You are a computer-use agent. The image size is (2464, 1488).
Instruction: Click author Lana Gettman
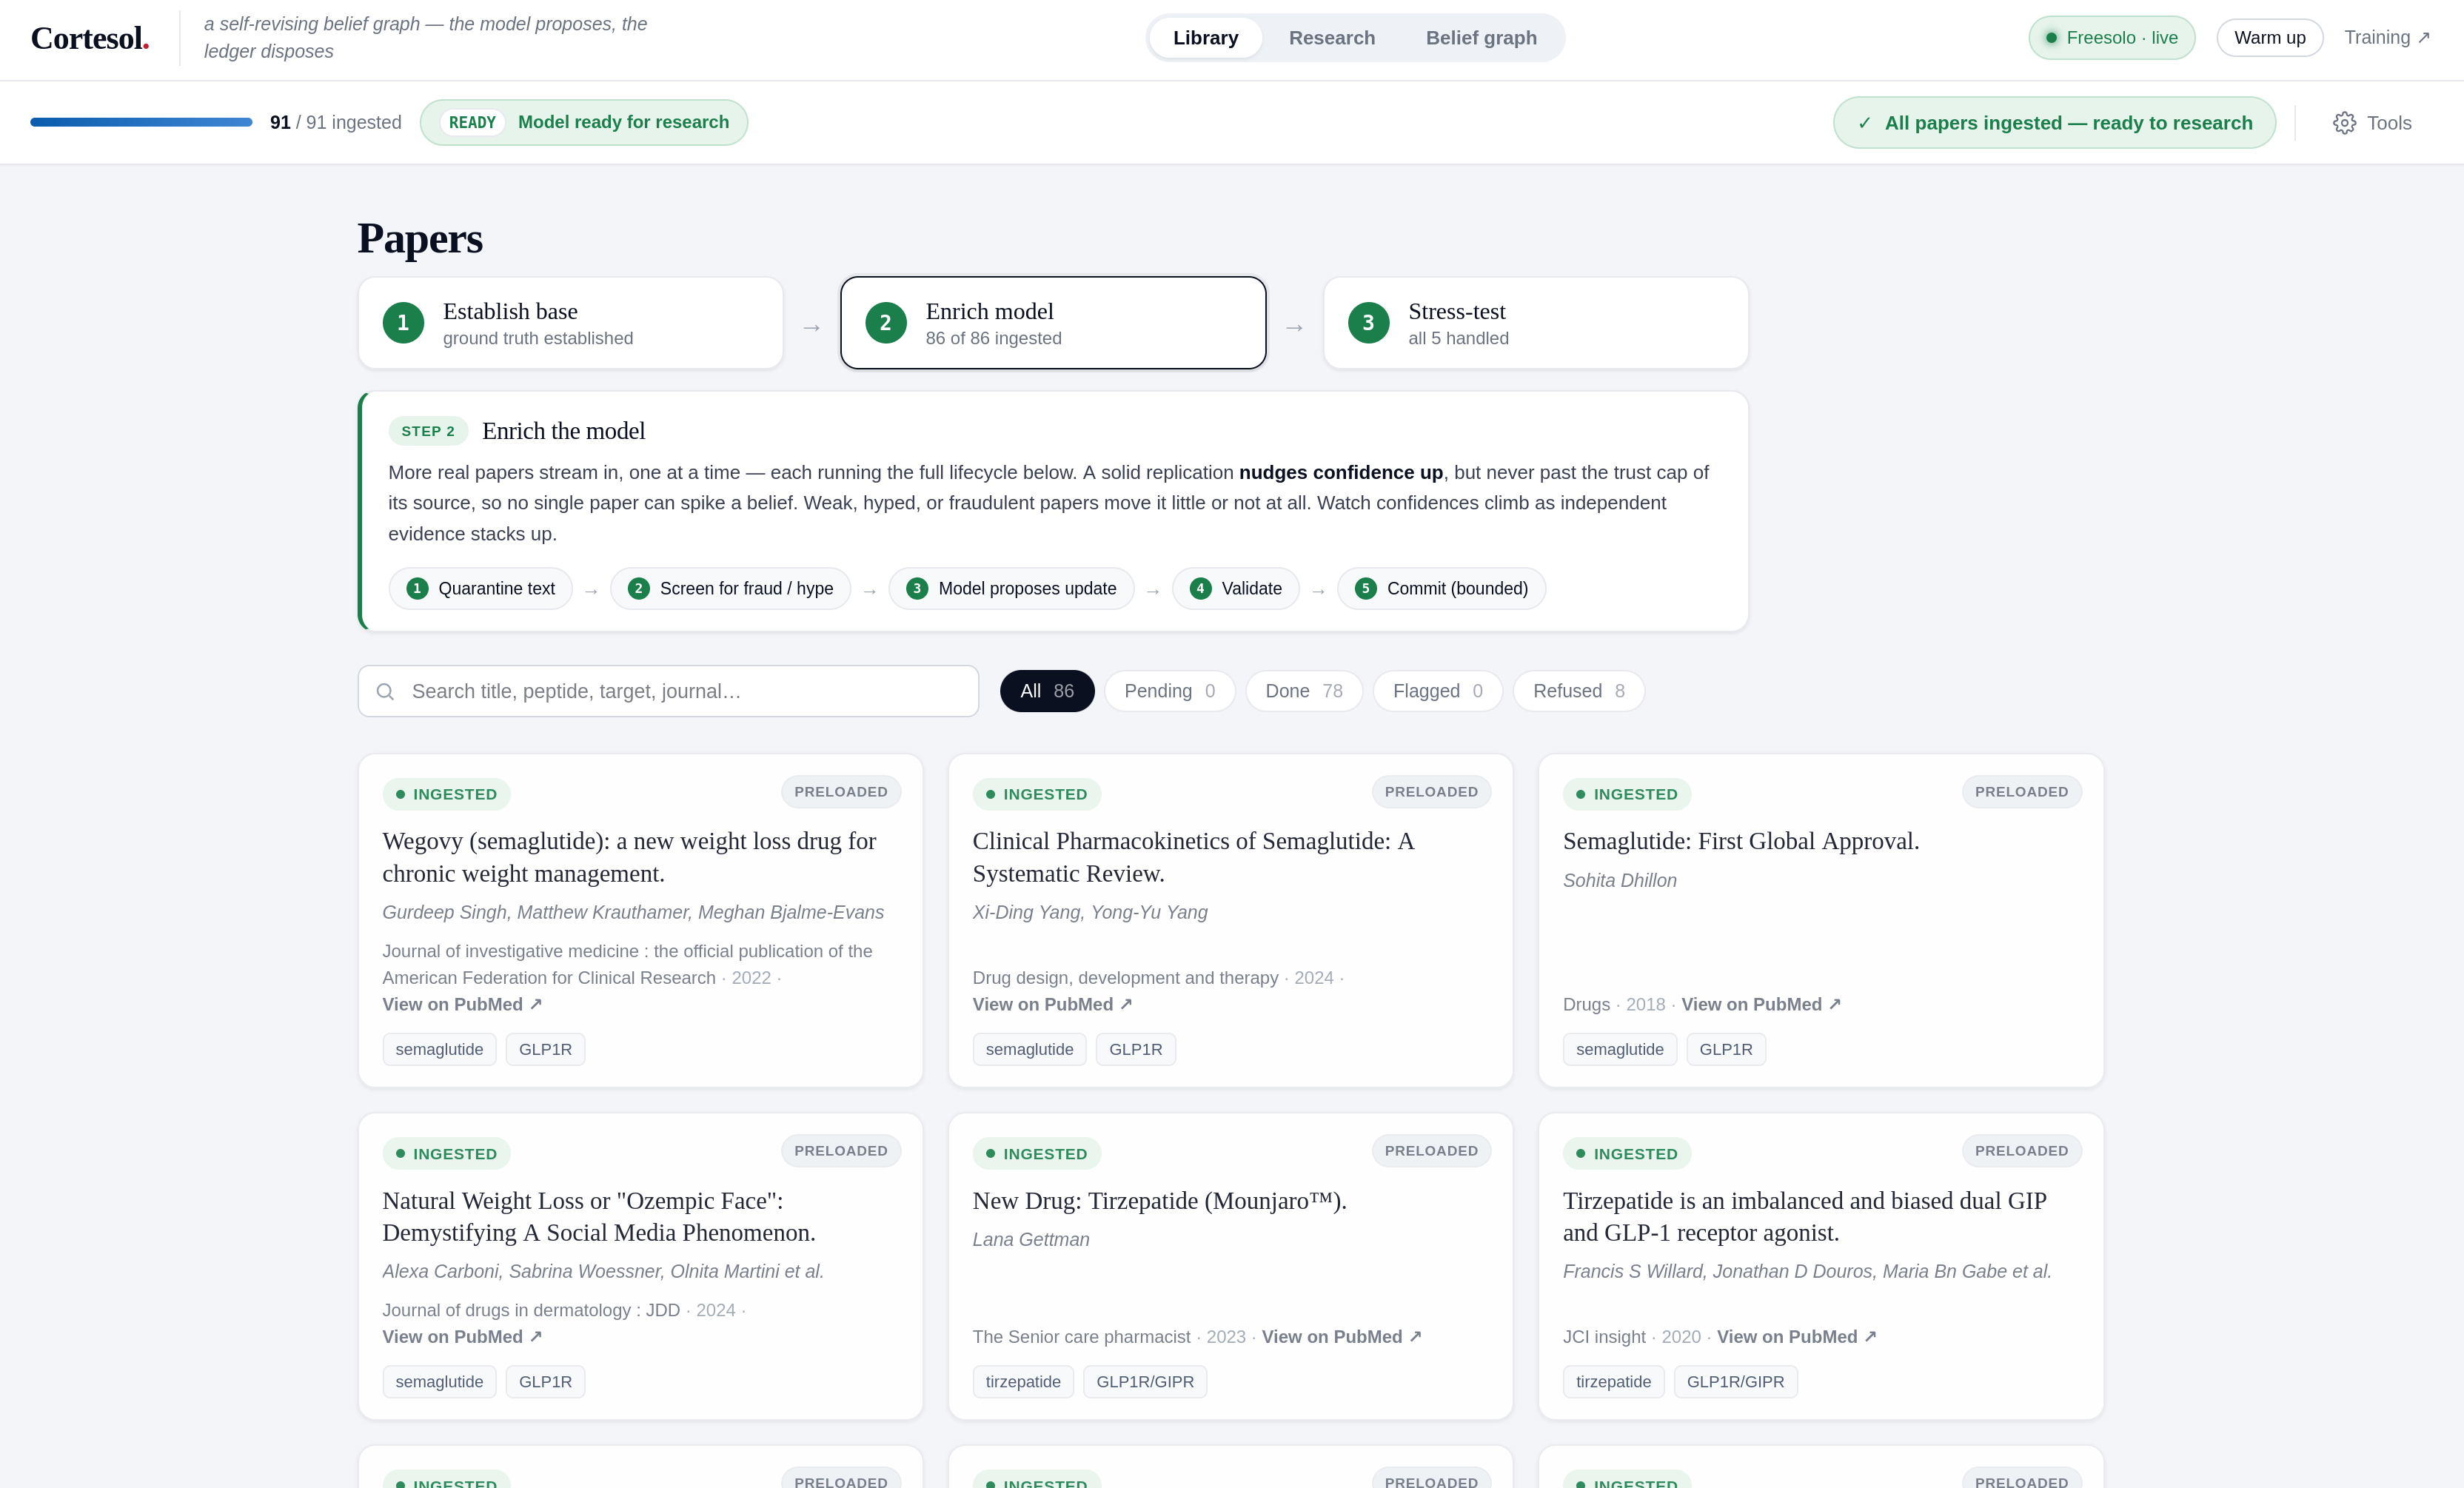tap(1031, 1239)
